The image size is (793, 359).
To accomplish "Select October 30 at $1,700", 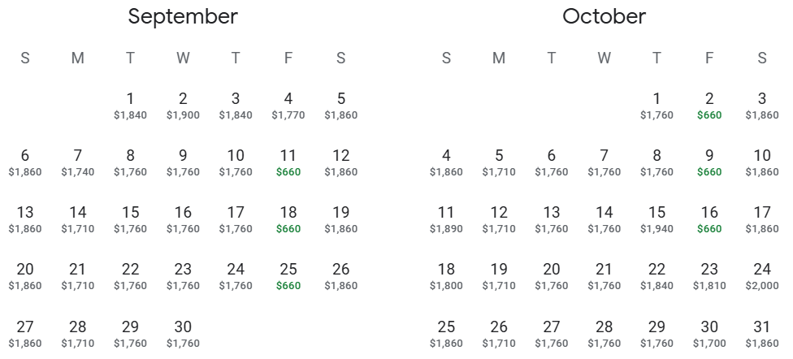I will (709, 332).
